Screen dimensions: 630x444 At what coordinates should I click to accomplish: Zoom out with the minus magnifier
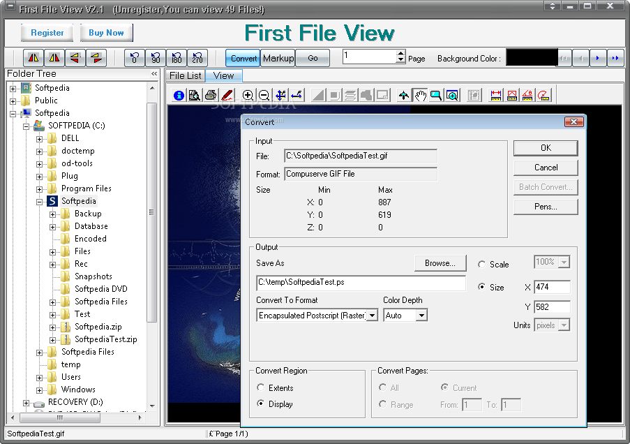click(x=264, y=96)
